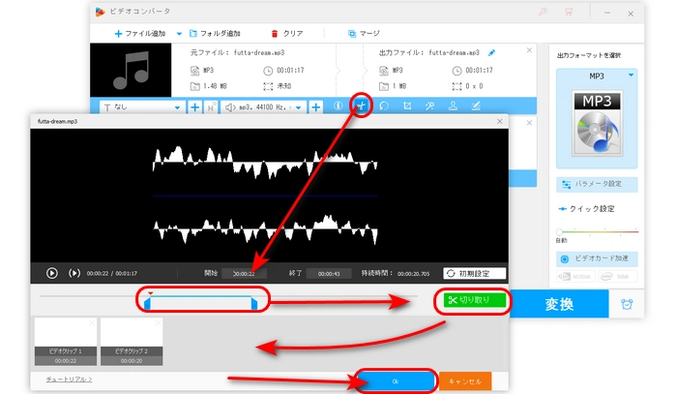Click the crop icon in blue toolbar
This screenshot has width=677, height=394.
[407, 106]
